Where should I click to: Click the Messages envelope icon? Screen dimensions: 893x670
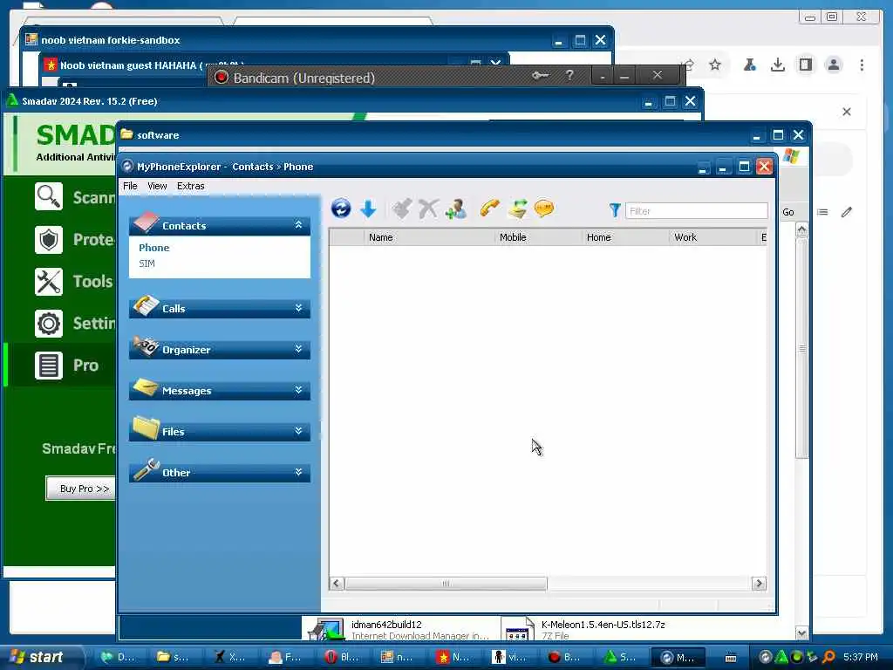pos(145,387)
